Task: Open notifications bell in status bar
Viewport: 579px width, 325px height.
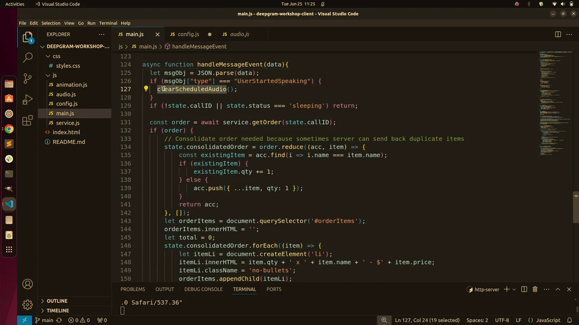Action: [570, 320]
